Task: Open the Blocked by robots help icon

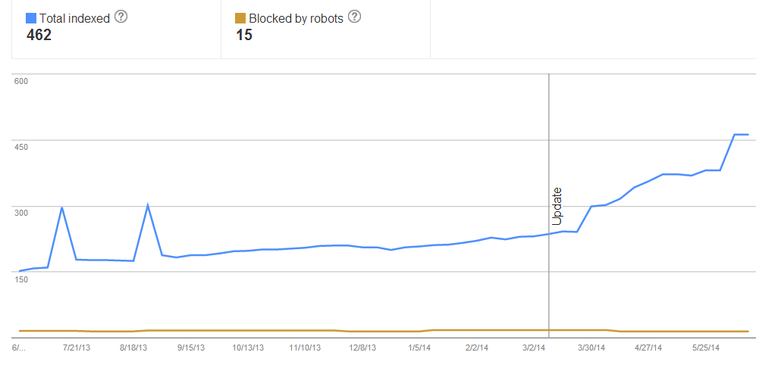Action: [354, 17]
